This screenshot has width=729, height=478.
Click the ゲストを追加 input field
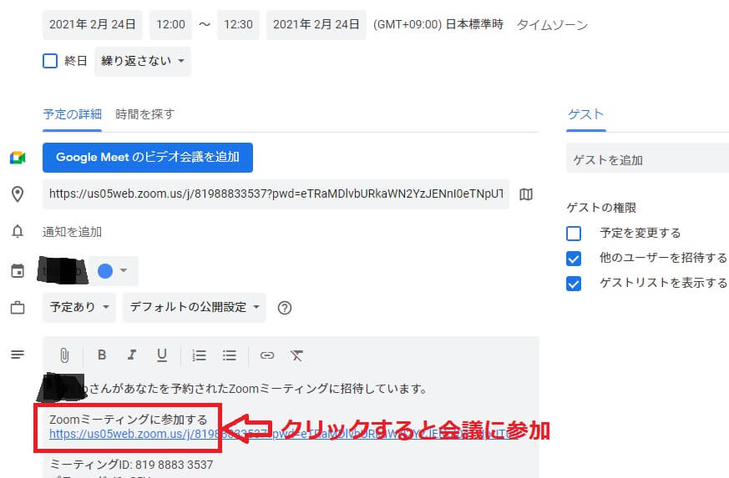(x=647, y=160)
